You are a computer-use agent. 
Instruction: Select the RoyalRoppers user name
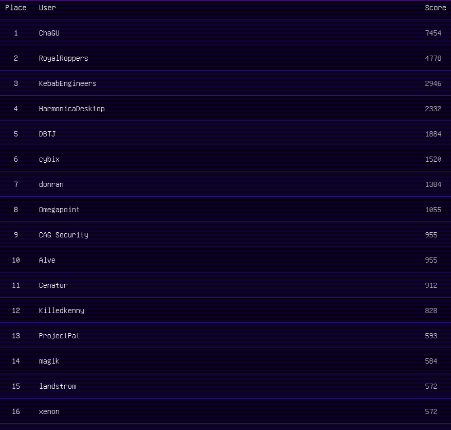[63, 58]
